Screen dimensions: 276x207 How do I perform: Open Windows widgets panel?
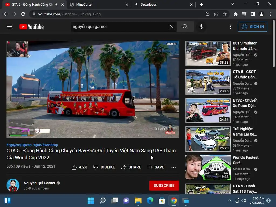click(8, 201)
